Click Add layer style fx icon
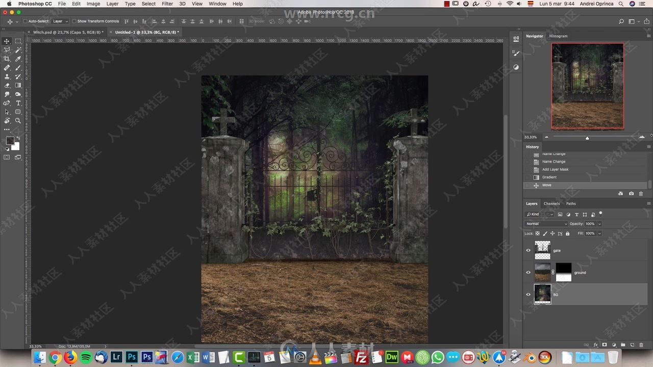 point(595,345)
